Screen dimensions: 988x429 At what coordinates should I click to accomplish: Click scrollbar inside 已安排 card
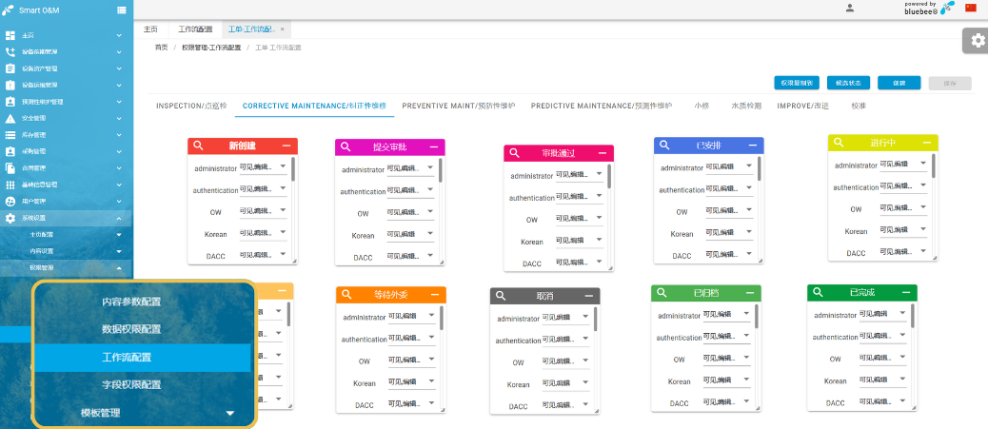pos(760,168)
